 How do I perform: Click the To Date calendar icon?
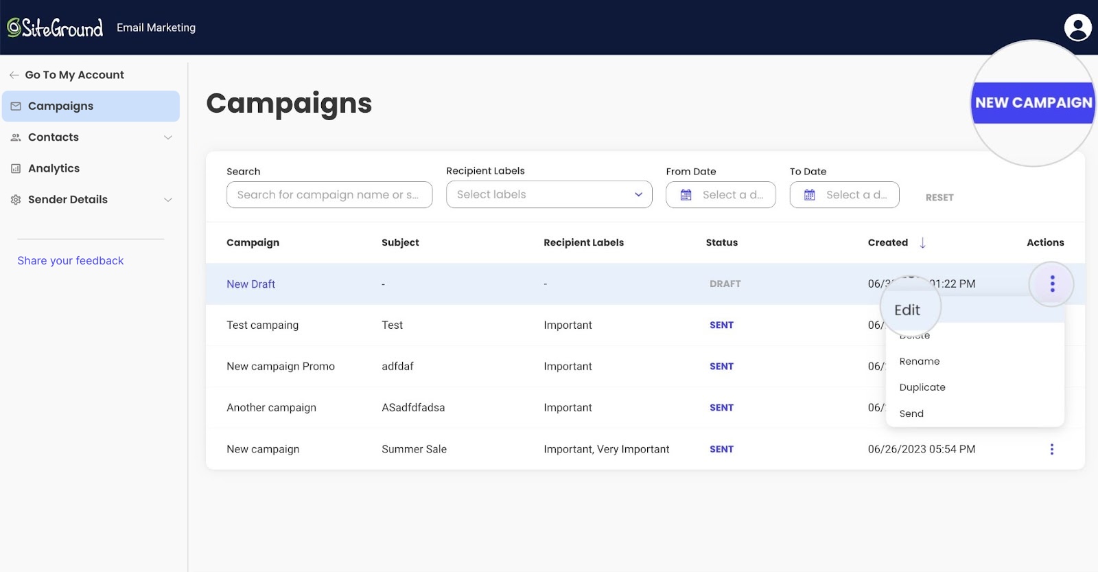click(810, 195)
